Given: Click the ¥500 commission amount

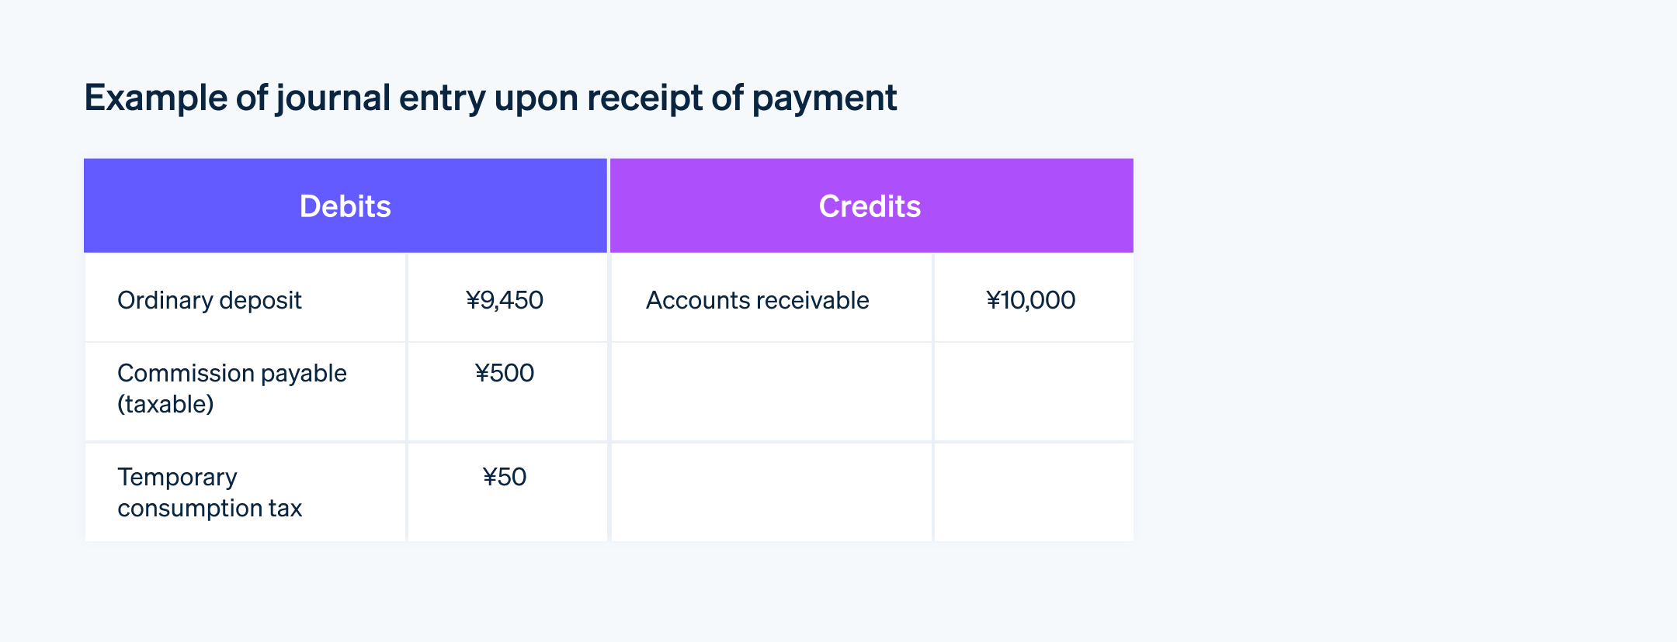Looking at the screenshot, I should coord(505,373).
